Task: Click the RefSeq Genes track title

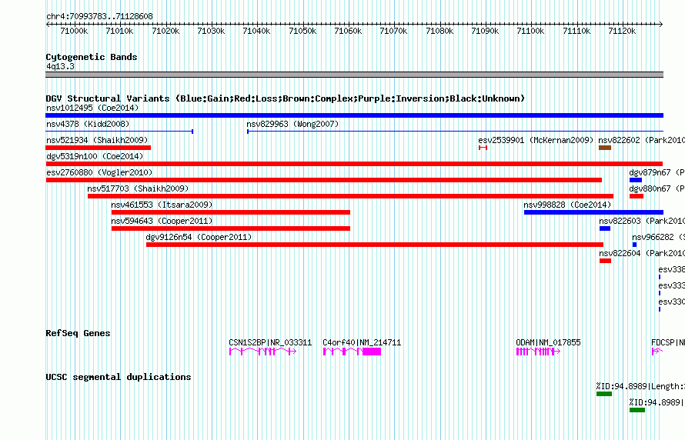Action: click(78, 333)
